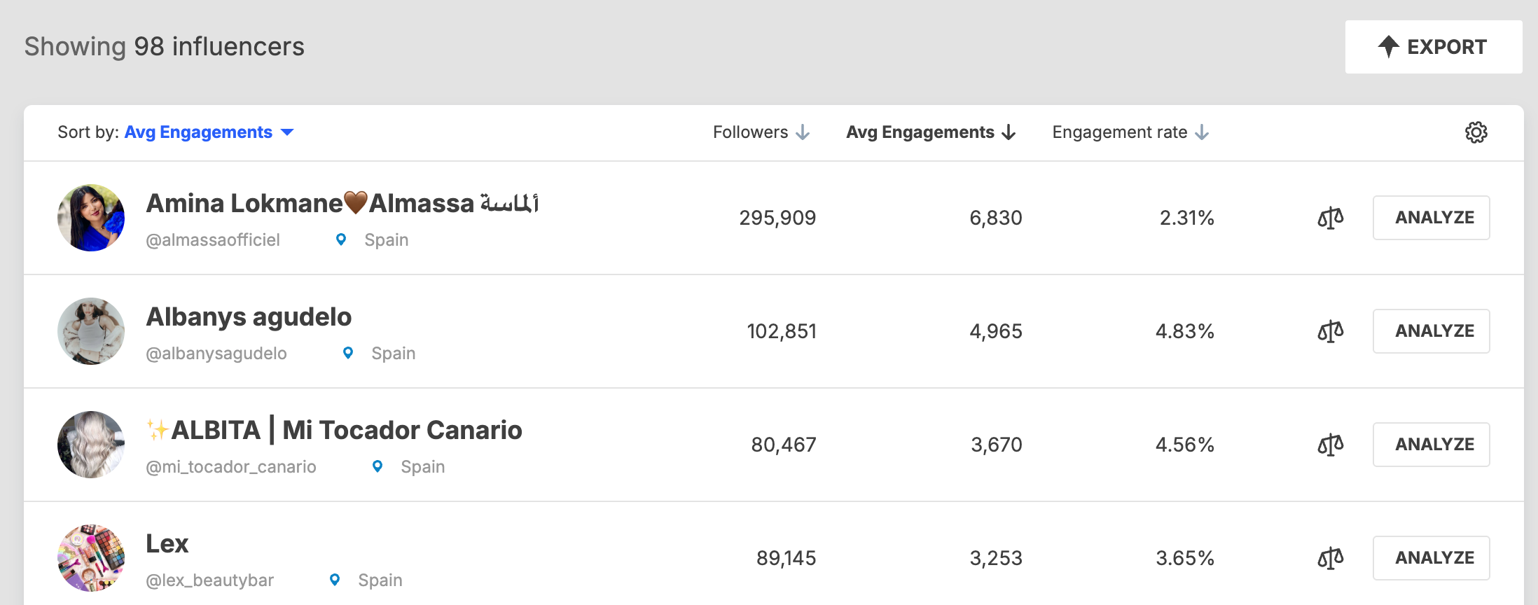The width and height of the screenshot is (1538, 605).
Task: Click compare scale icon for Lex
Action: point(1331,558)
